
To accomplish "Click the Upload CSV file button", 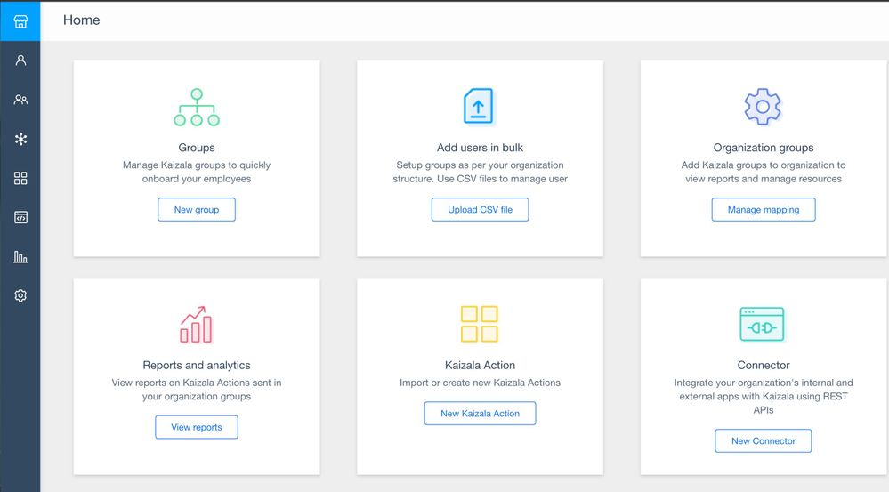I will pyautogui.click(x=481, y=210).
